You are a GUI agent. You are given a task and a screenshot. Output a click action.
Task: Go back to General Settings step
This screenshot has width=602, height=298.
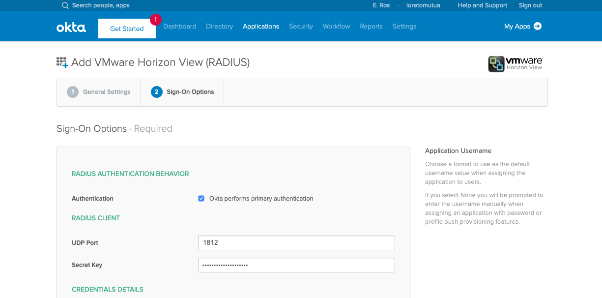[99, 92]
